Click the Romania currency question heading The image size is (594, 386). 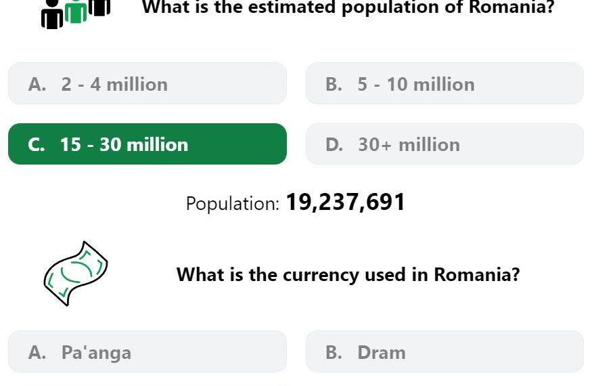[348, 274]
